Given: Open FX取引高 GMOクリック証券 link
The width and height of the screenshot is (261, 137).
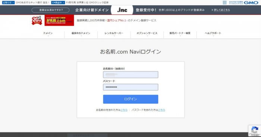Looking at the screenshot, I should 87,3.
